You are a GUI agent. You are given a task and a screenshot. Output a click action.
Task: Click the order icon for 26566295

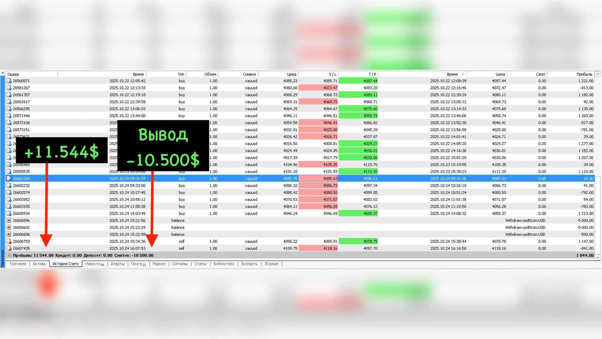9,109
